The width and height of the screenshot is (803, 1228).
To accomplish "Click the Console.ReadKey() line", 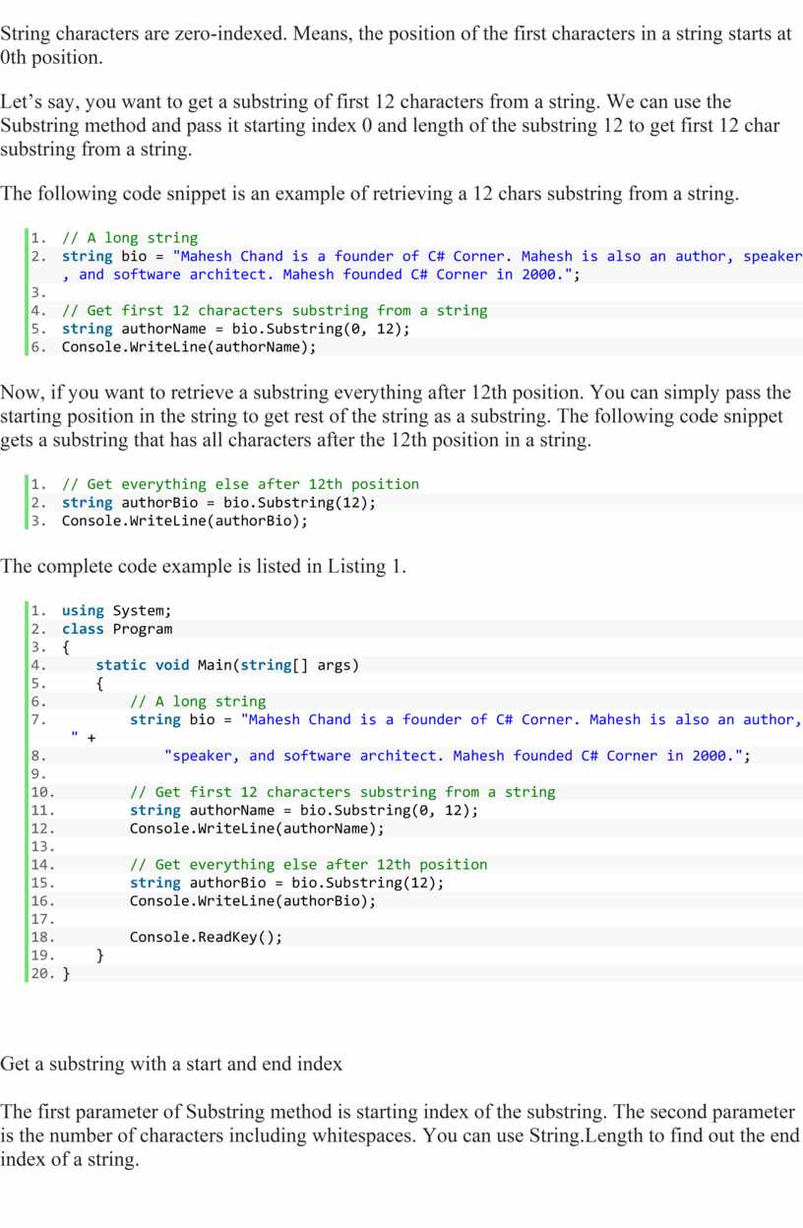I will (x=206, y=937).
